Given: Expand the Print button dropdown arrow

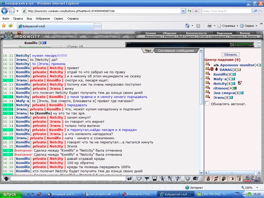Looking at the screenshot, I should (214, 26).
